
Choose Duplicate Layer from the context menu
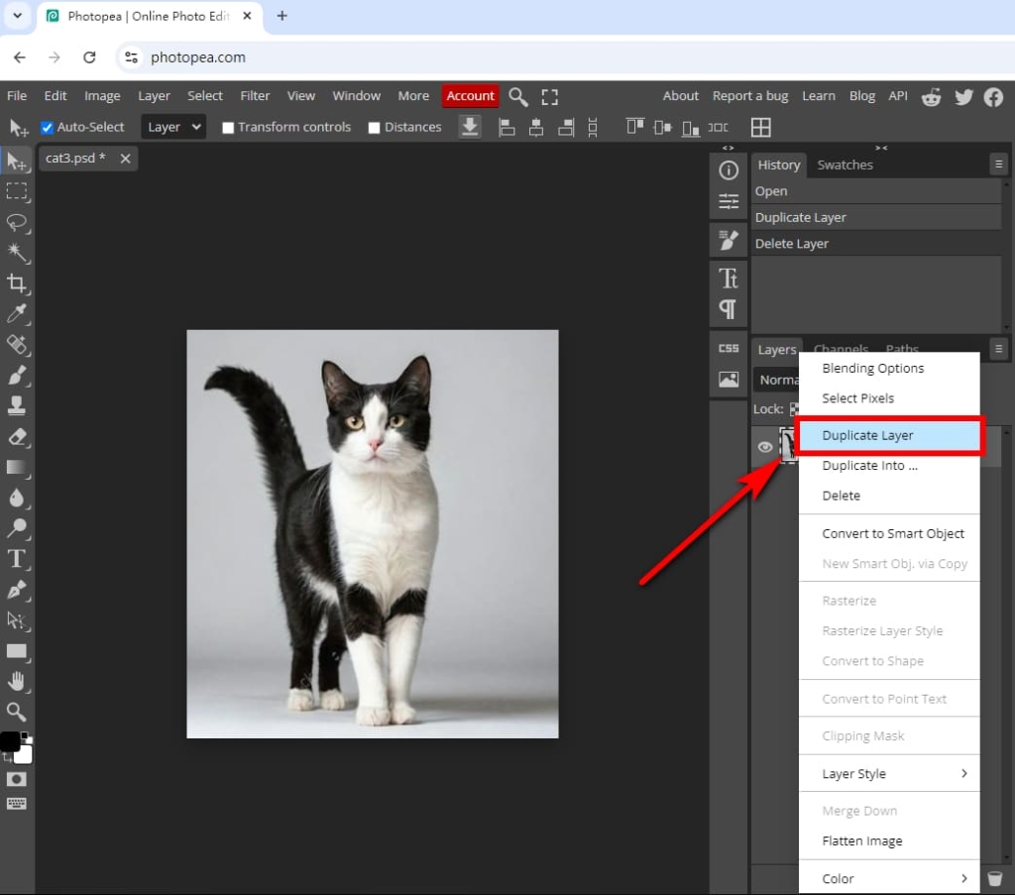[x=867, y=435]
